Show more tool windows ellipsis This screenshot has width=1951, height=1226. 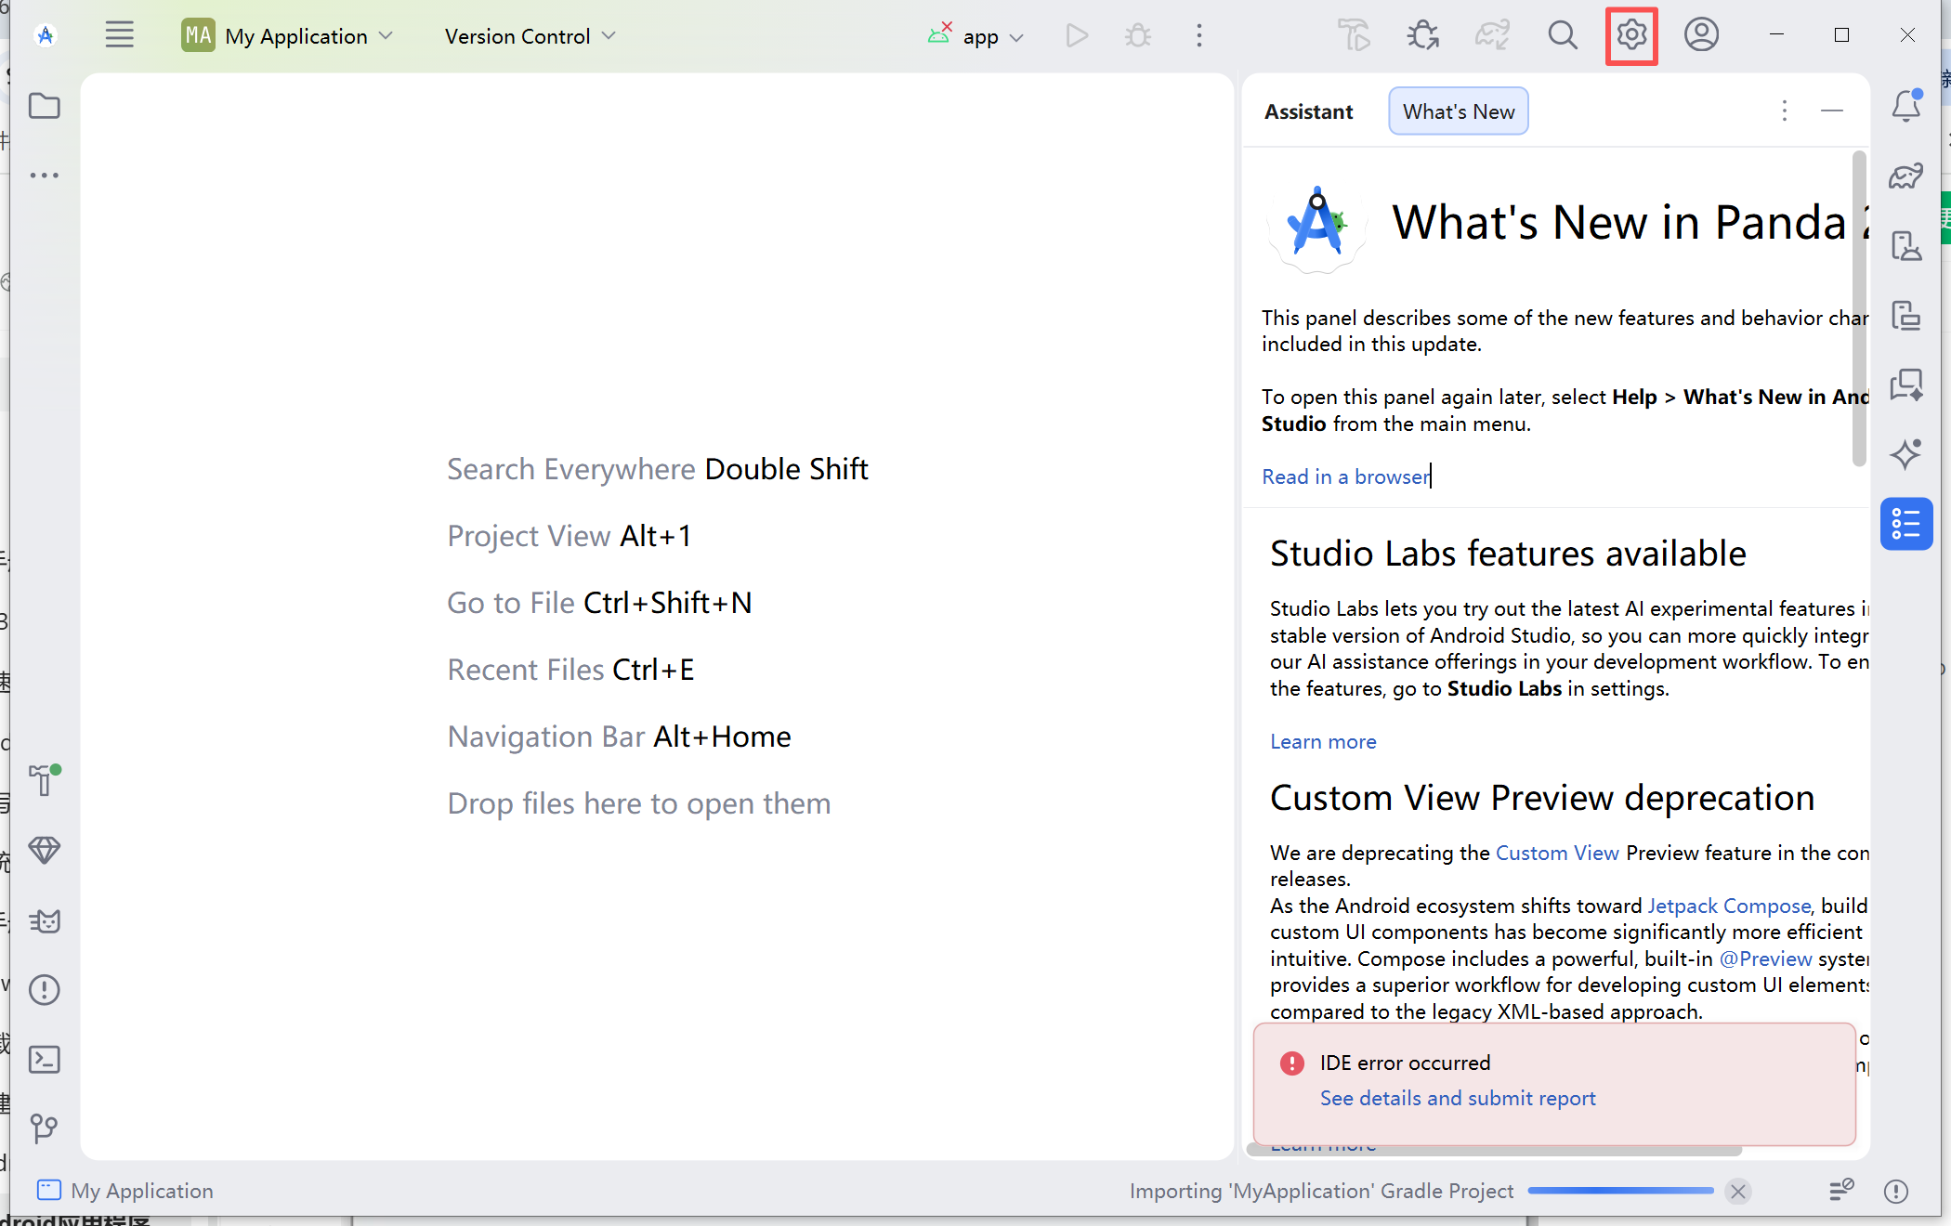point(44,175)
